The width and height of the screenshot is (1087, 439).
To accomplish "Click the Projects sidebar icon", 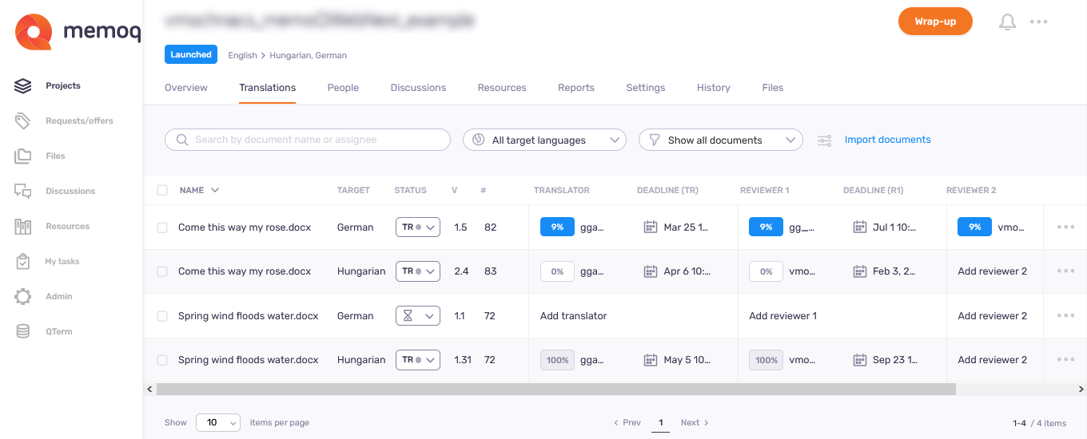I will (23, 85).
